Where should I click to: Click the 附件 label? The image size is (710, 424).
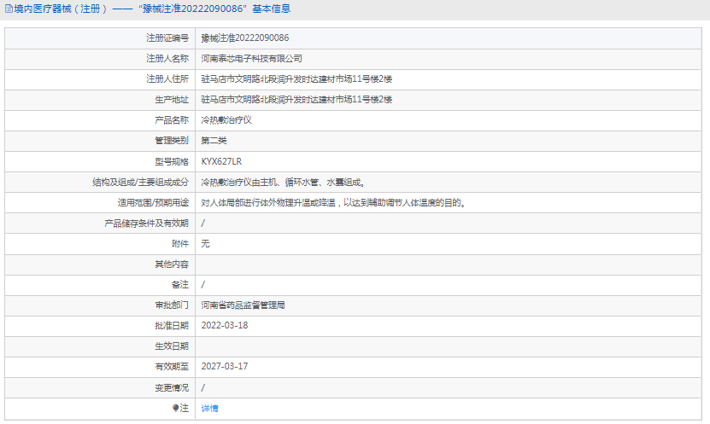pyautogui.click(x=180, y=244)
